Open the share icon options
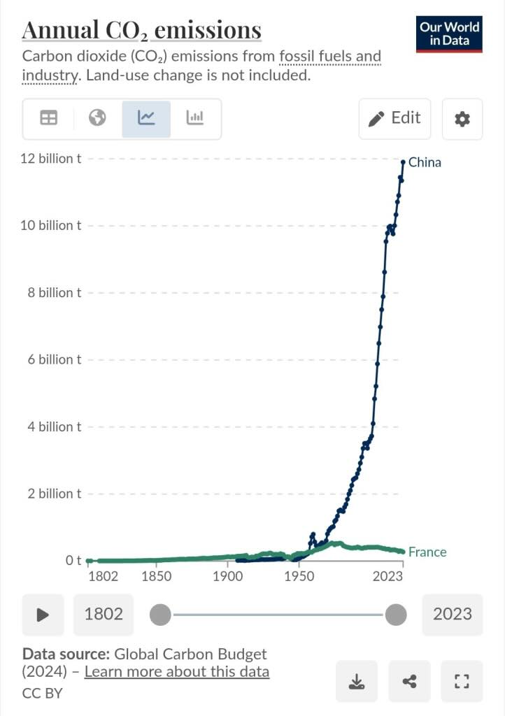The height and width of the screenshot is (716, 505). (409, 680)
